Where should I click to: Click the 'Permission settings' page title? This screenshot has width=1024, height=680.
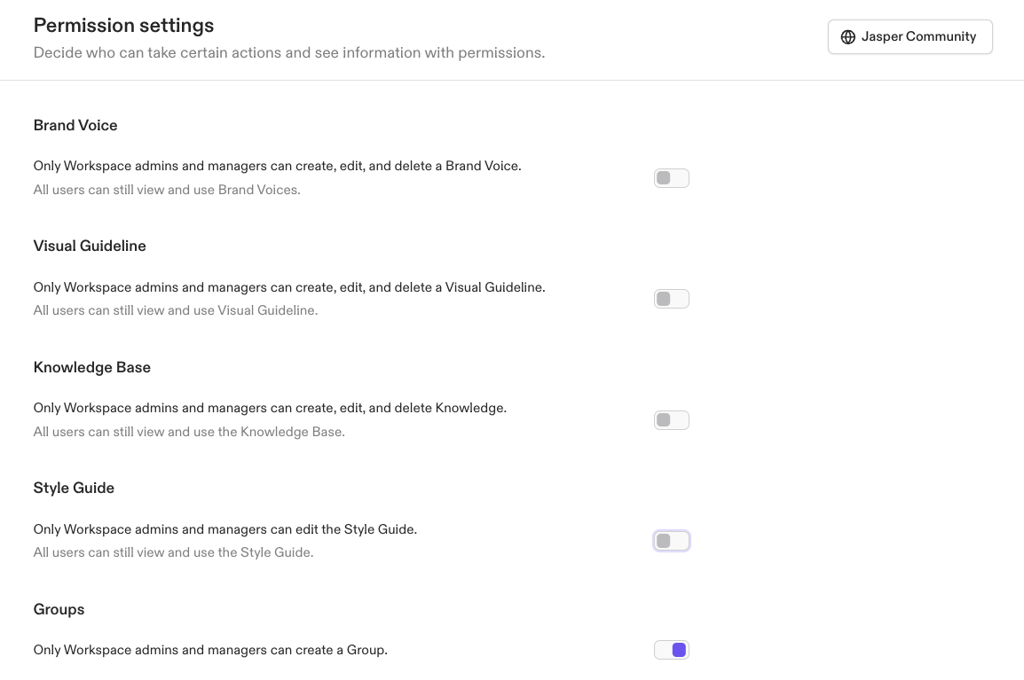click(x=123, y=26)
